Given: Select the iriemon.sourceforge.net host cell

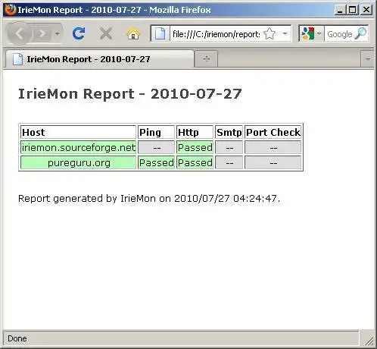Looking at the screenshot, I should (x=78, y=147).
